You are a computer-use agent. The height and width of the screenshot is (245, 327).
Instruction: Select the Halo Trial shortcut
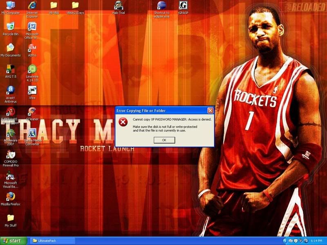(118, 8)
